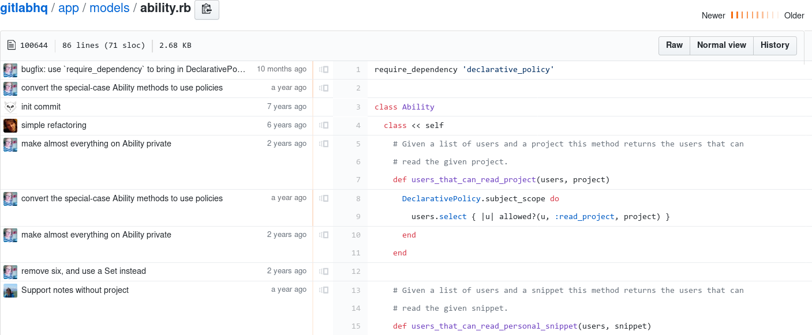Click prior blame icon beside line 13
This screenshot has width=812, height=335.
(x=324, y=290)
